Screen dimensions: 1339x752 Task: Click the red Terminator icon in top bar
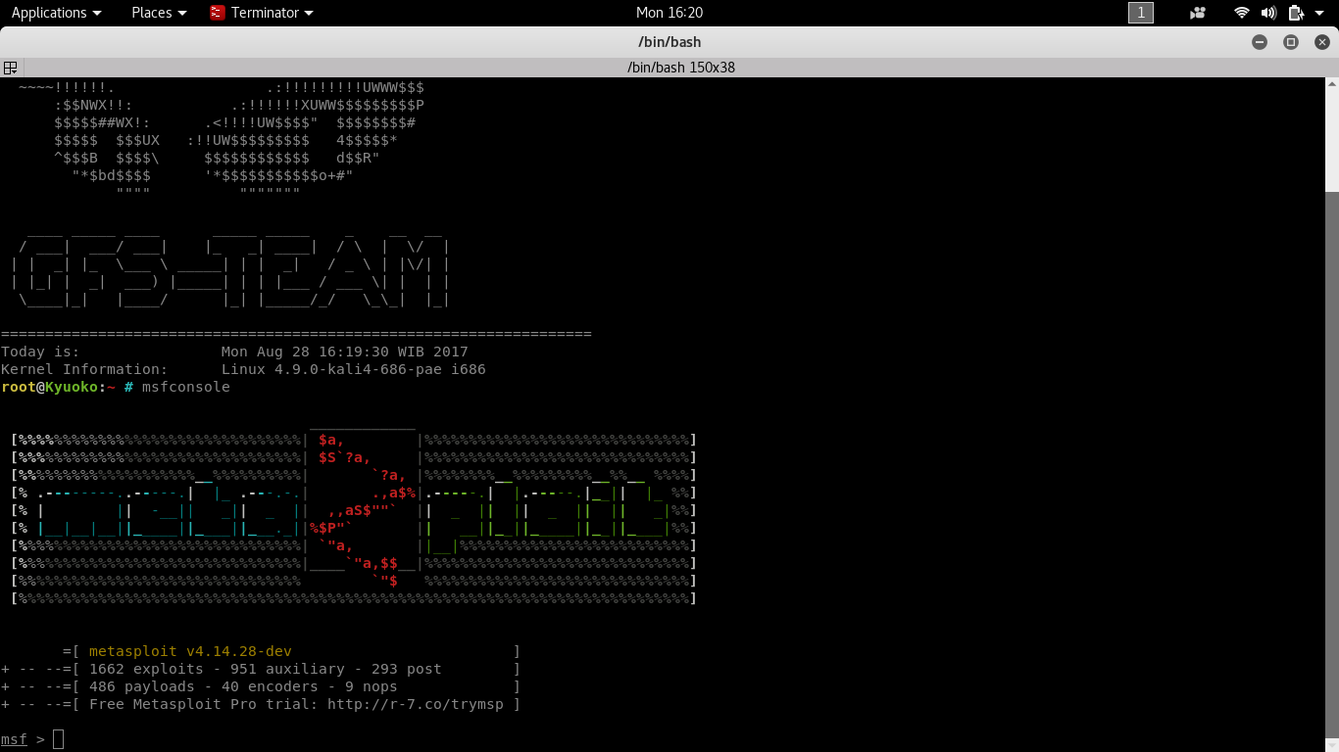coord(218,13)
